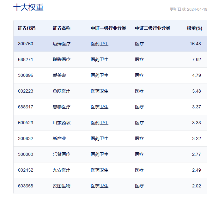Click the 证券名称 column header
The height and width of the screenshot is (201, 219).
click(61, 28)
